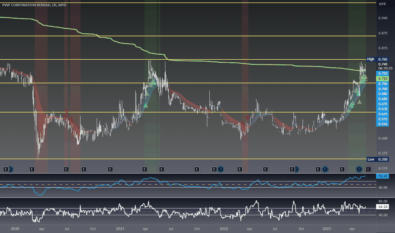Click the 64.24 indicator value label
The height and width of the screenshot is (233, 395).
click(x=382, y=207)
